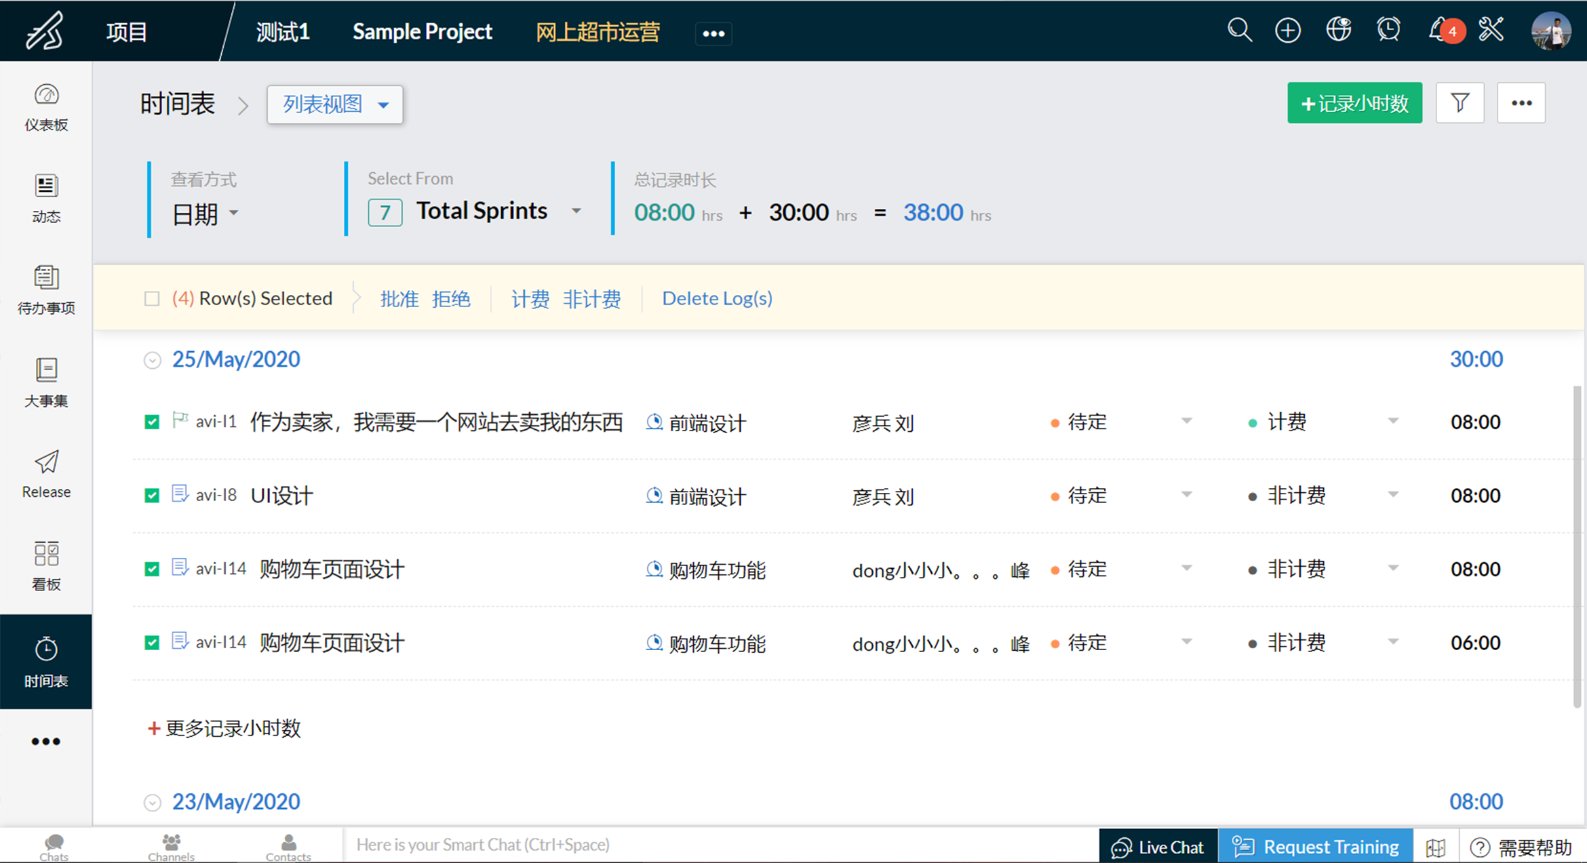1587x863 pixels.
Task: Switch to the 测试1 project tab
Action: click(283, 32)
